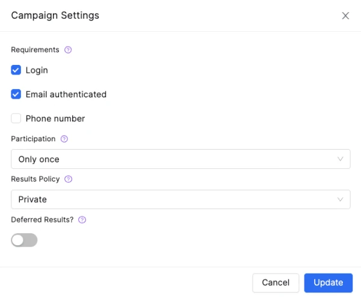Click the Login label text

[x=37, y=70]
